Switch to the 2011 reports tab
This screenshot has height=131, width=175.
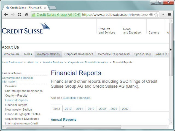pos(80,109)
